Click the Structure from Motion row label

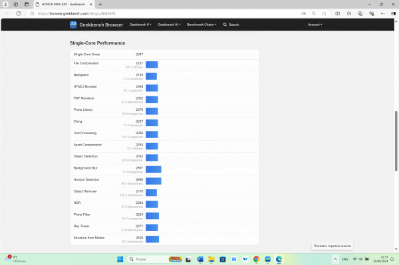[x=89, y=238]
